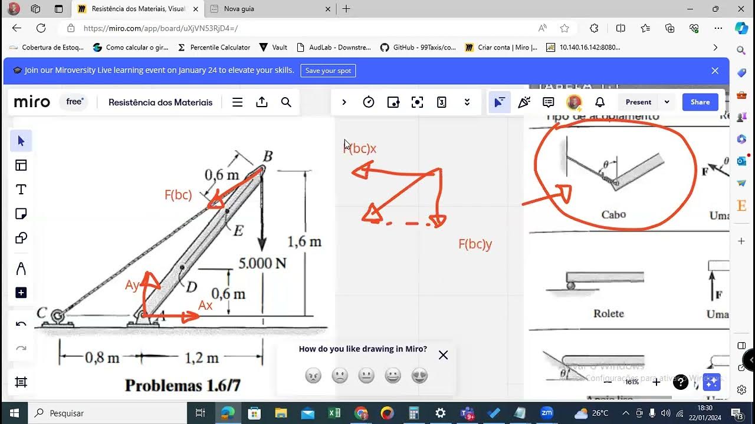Open comments panel

tap(549, 102)
